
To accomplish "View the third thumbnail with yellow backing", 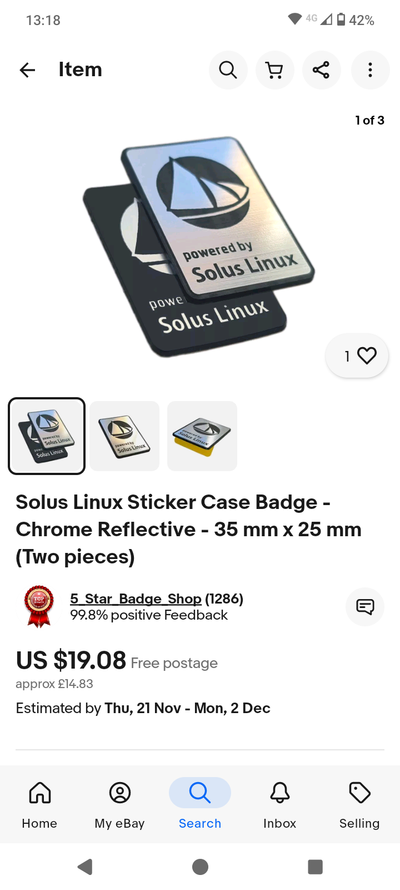I will tap(202, 436).
